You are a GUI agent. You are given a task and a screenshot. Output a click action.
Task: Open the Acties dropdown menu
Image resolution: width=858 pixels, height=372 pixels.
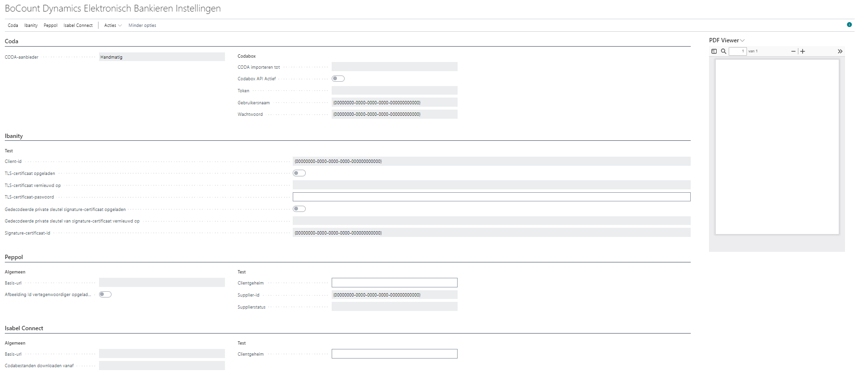(x=112, y=25)
